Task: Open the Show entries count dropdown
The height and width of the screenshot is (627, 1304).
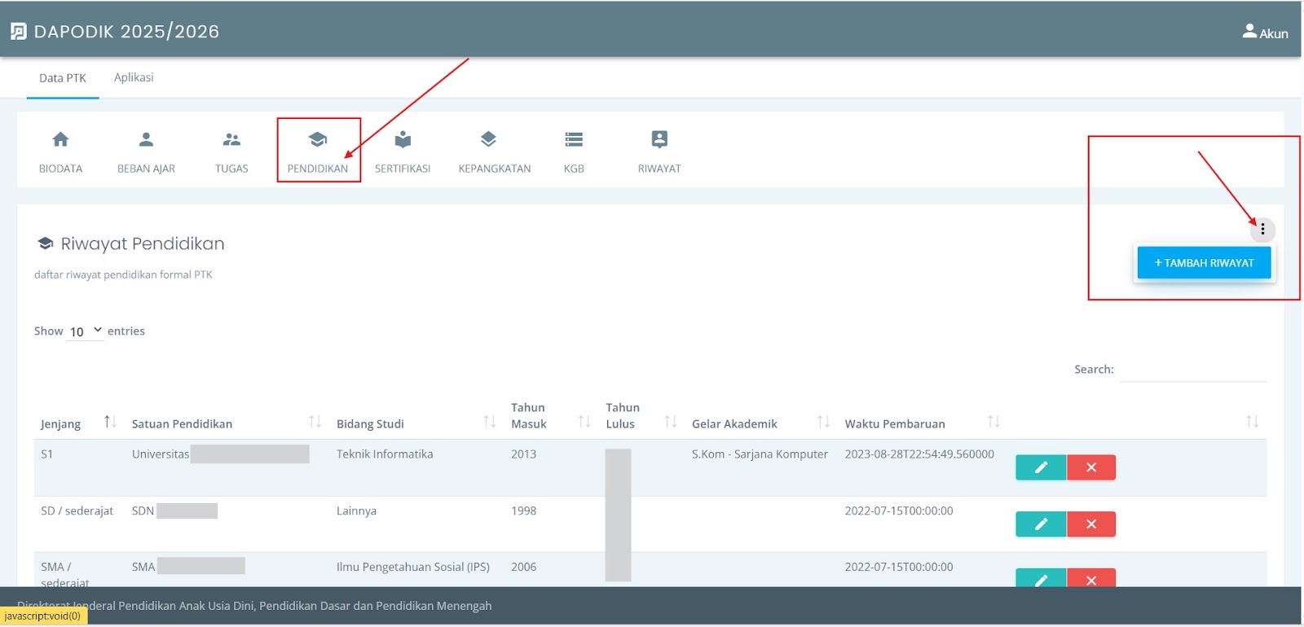Action: pos(85,331)
